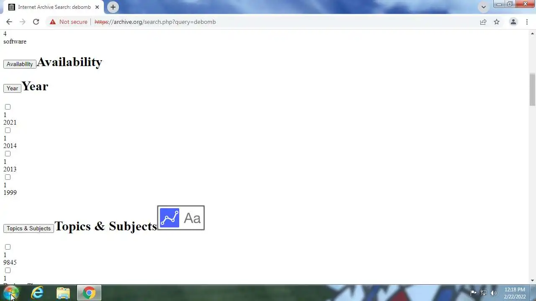
Task: Go back to the previous page
Action: 9,22
